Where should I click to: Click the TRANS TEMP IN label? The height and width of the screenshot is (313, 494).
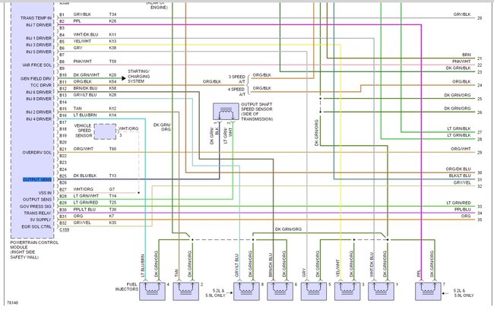[x=36, y=18]
